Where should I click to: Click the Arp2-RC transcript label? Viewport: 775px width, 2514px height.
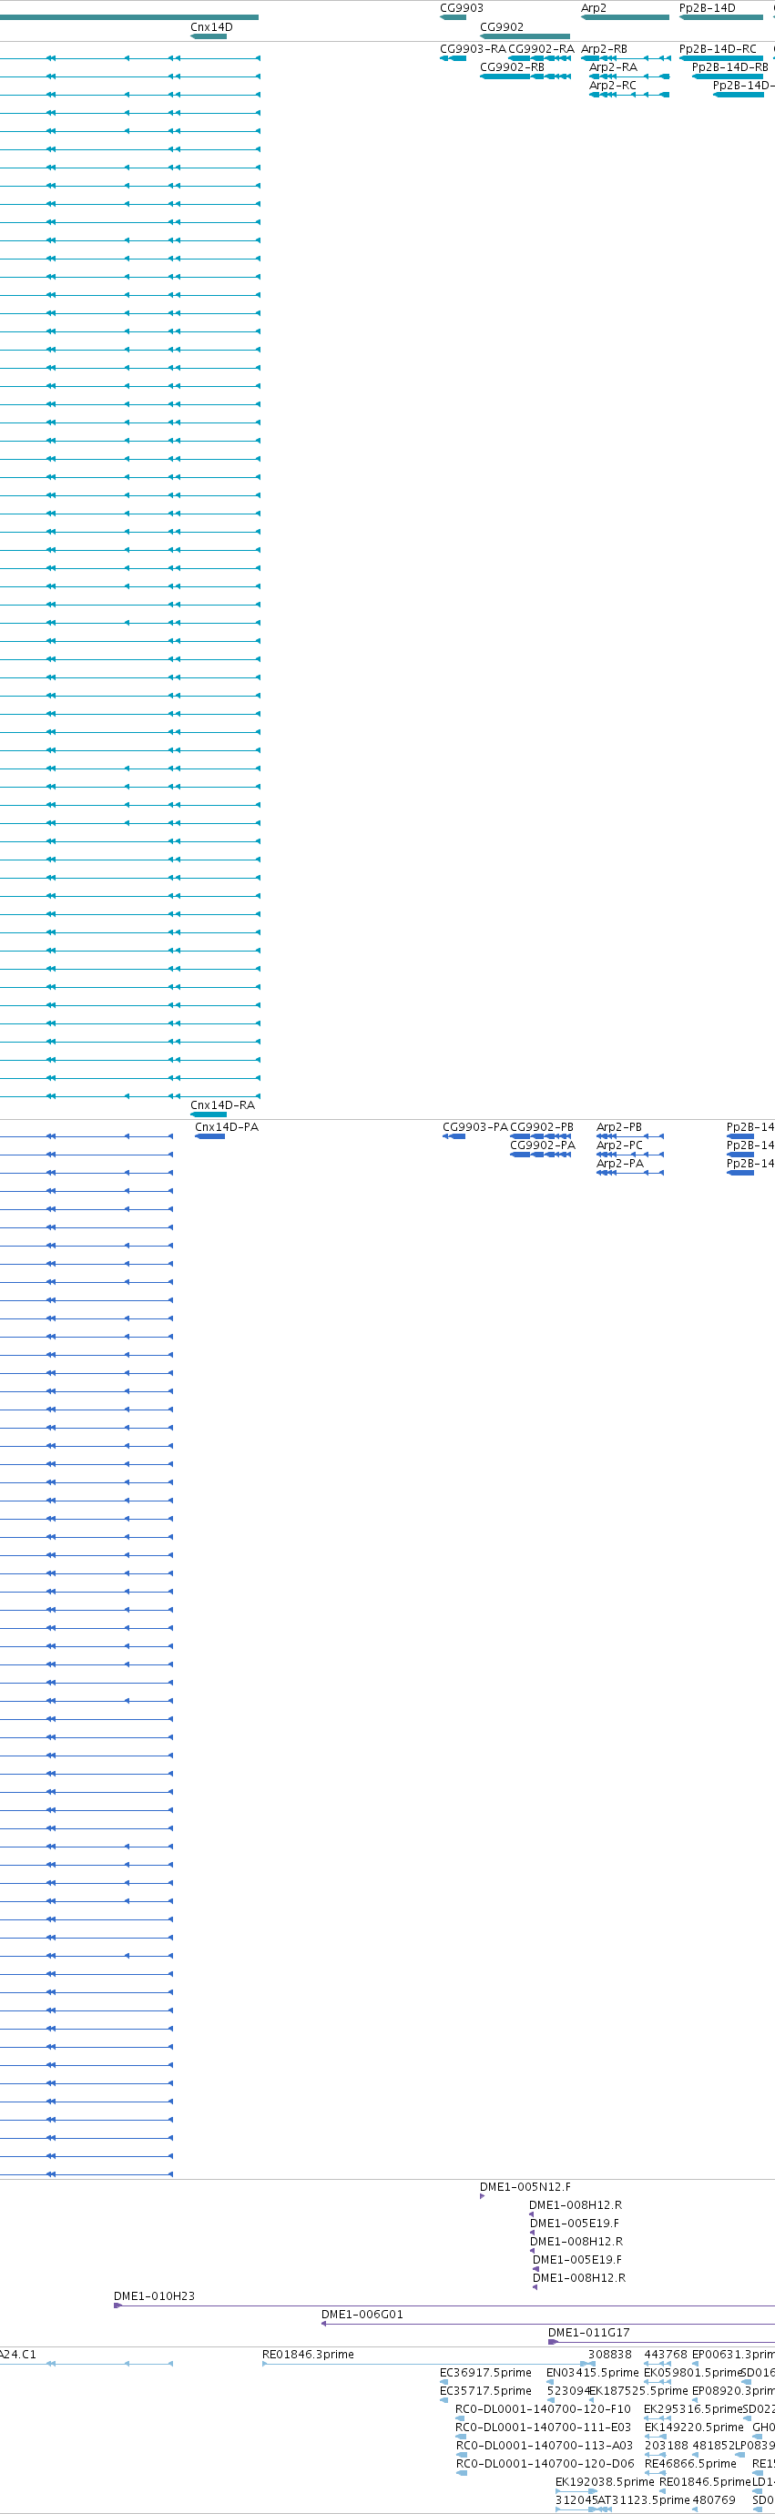coord(612,86)
